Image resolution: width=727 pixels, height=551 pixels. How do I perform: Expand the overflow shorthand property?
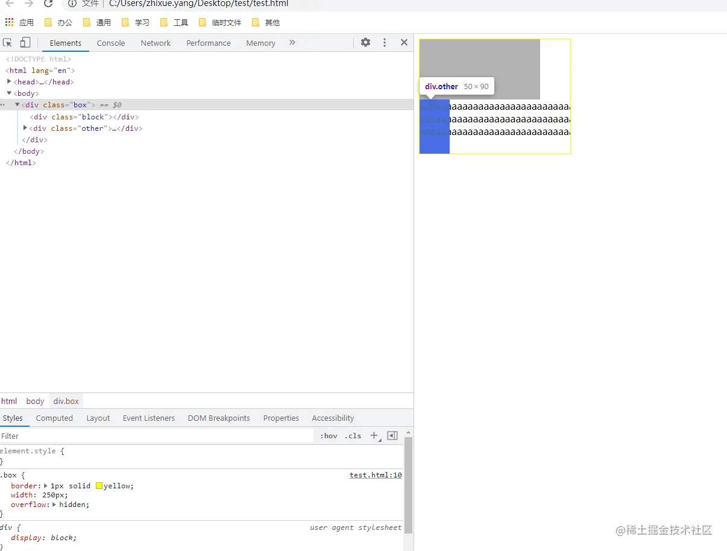coord(55,505)
